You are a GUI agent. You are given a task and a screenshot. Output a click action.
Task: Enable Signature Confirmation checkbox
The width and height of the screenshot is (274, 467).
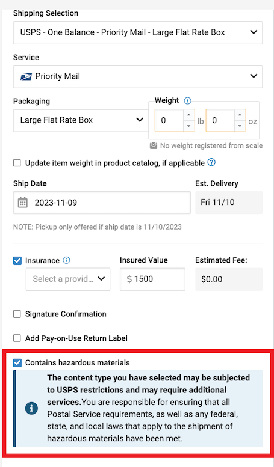17,314
